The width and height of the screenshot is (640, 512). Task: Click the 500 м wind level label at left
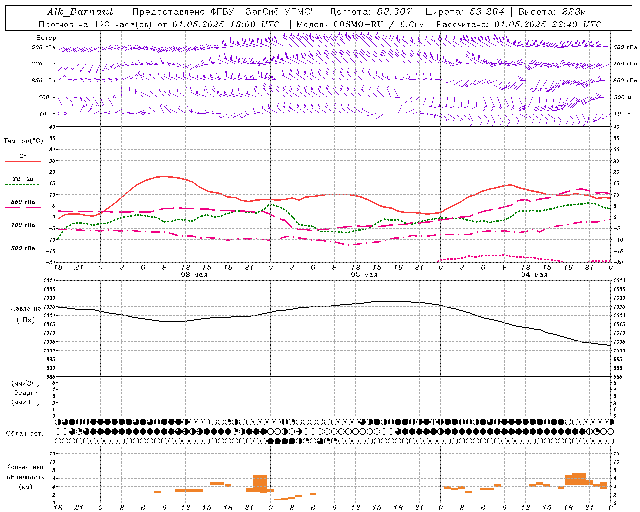pos(48,97)
